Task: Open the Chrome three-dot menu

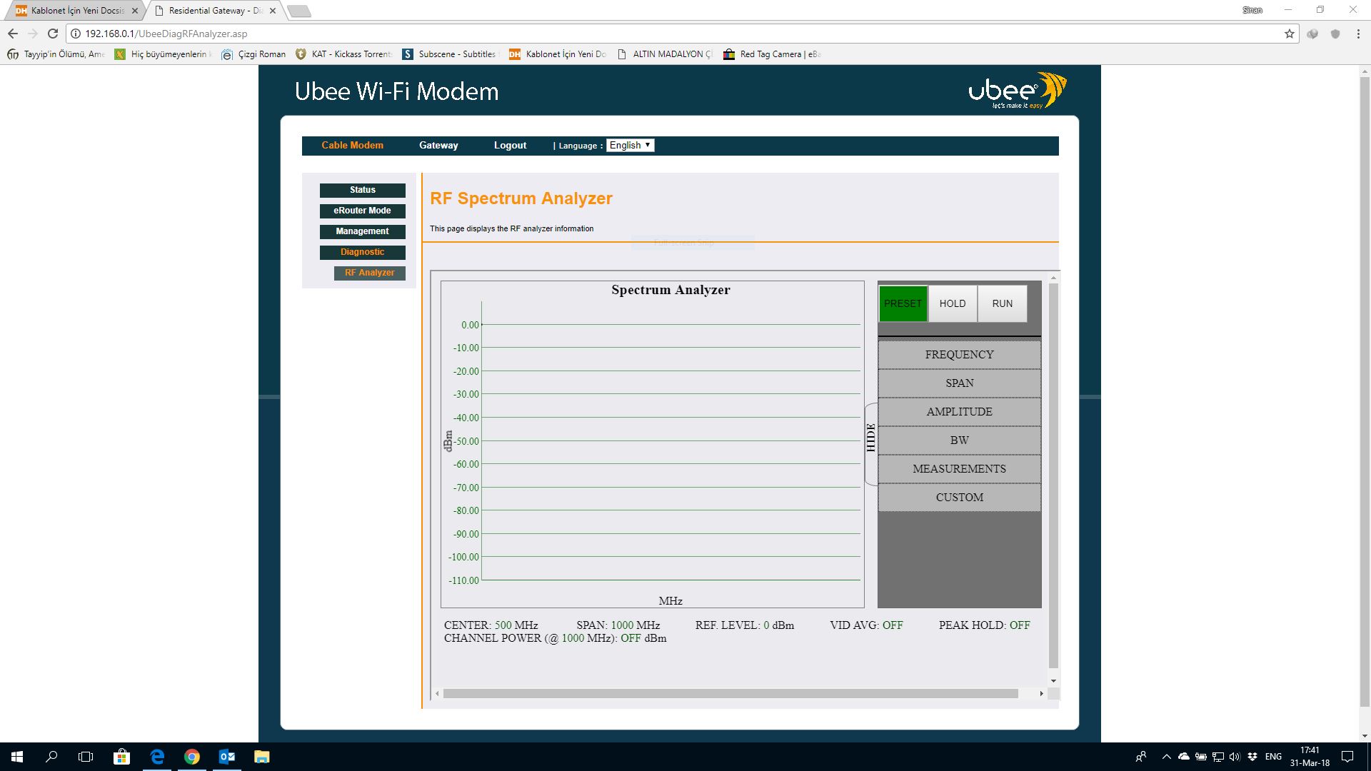Action: (1358, 34)
